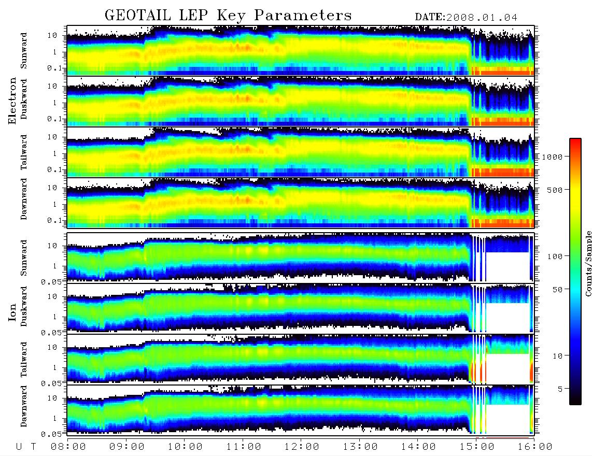Click the "Dawnward" label of the Electron group
Screen dimensions: 592x456
24,199
